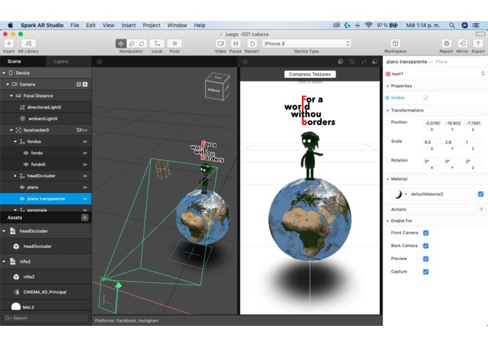Restart the effect preview

(x=252, y=44)
